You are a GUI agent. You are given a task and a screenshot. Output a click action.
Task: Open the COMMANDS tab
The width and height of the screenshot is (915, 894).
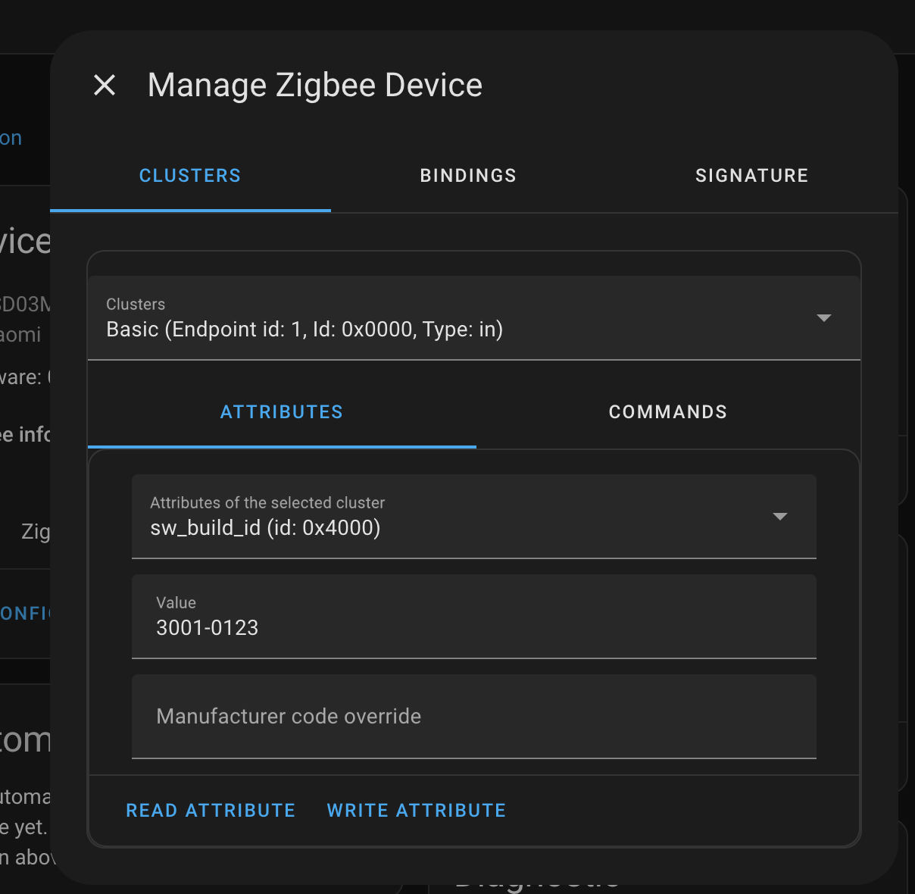pyautogui.click(x=667, y=411)
